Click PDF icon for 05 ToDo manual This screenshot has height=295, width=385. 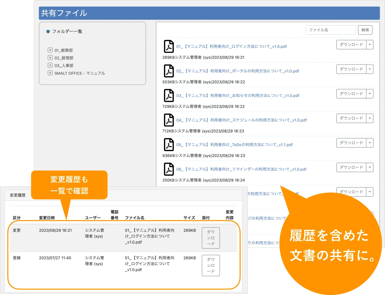point(169,145)
